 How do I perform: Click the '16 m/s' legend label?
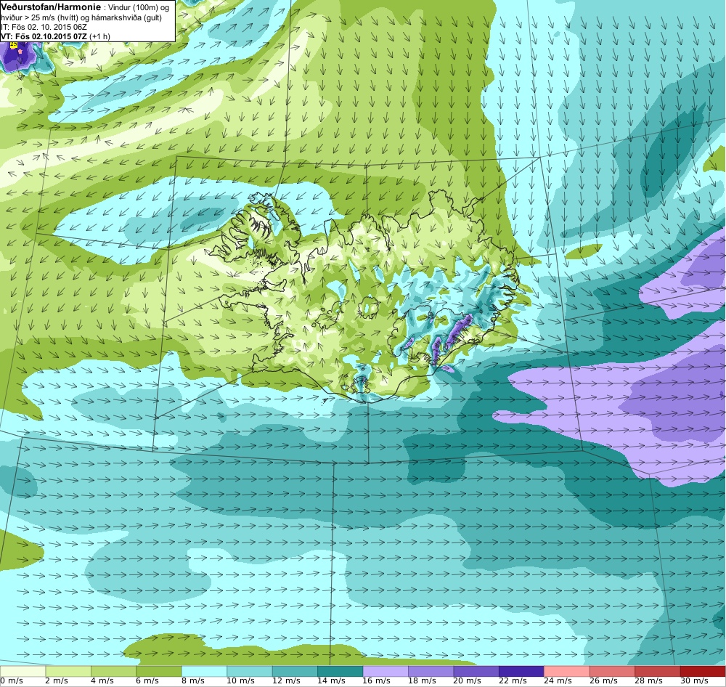click(376, 681)
